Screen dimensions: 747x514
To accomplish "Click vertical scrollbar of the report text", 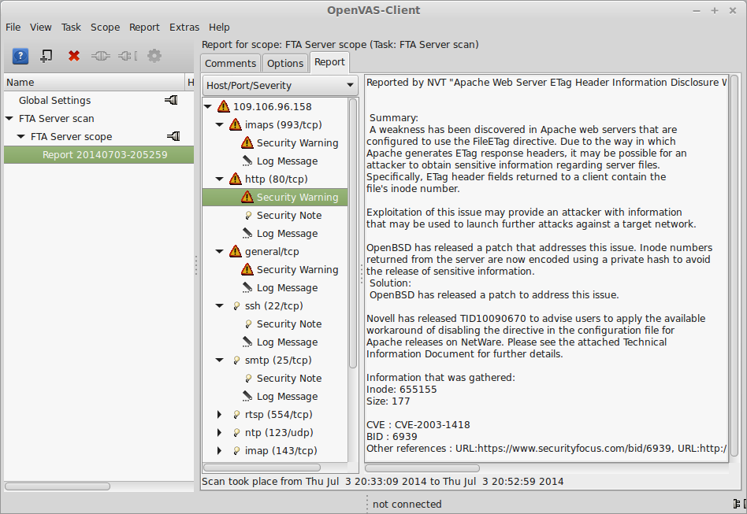I will [734, 265].
